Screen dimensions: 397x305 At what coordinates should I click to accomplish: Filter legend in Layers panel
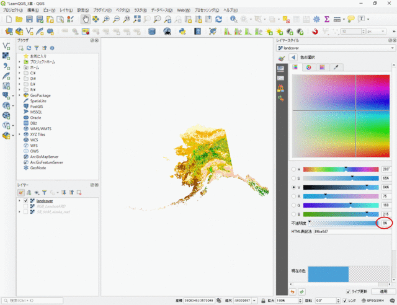click(44, 193)
